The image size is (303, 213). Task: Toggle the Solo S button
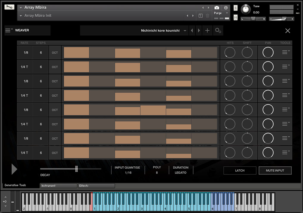pos(235,8)
